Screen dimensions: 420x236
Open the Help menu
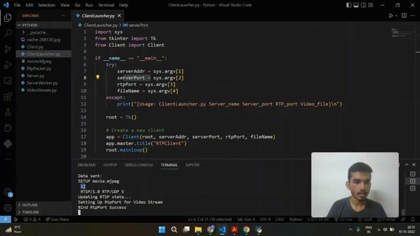click(x=123, y=5)
